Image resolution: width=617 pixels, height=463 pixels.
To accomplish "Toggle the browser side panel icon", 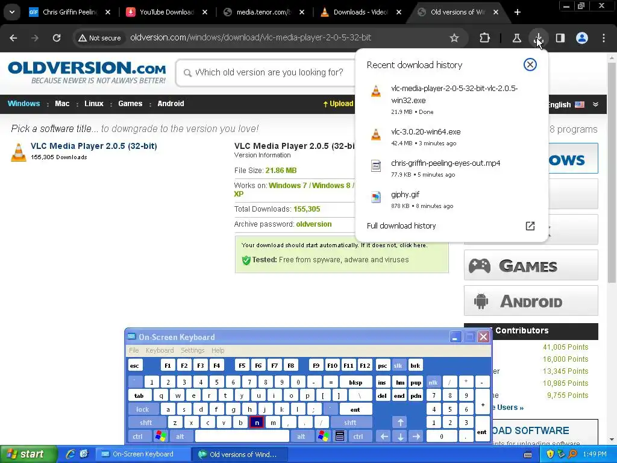I will [x=560, y=38].
